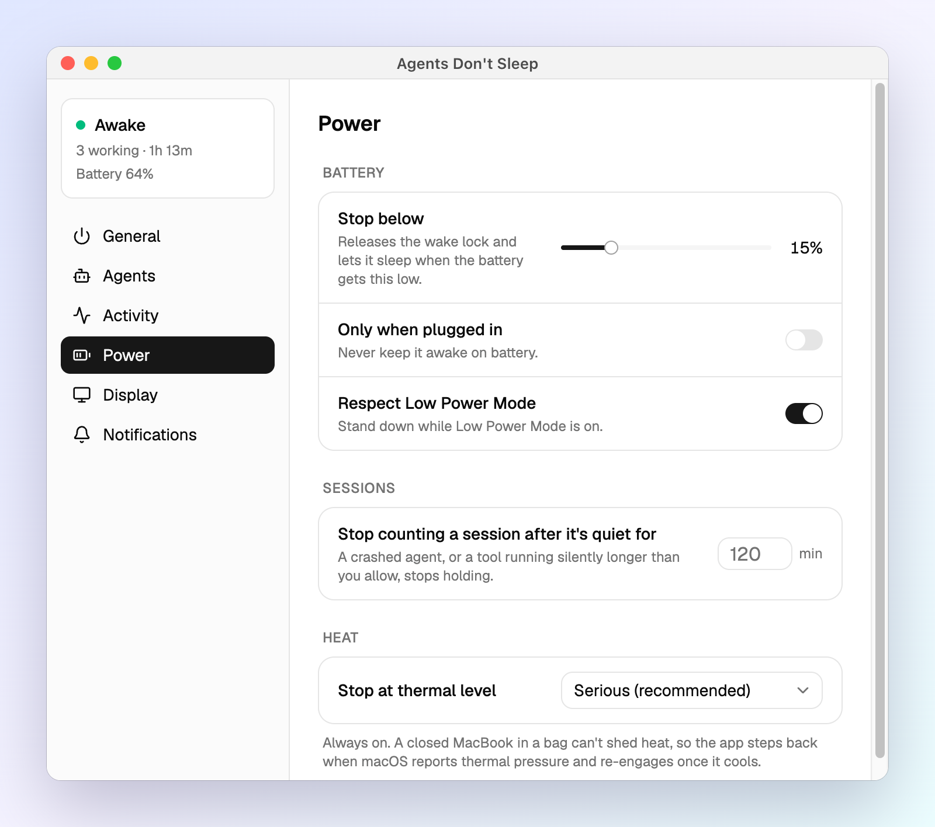The height and width of the screenshot is (827, 935).
Task: Click the unfilled Stop below slider track
Action: tap(695, 248)
